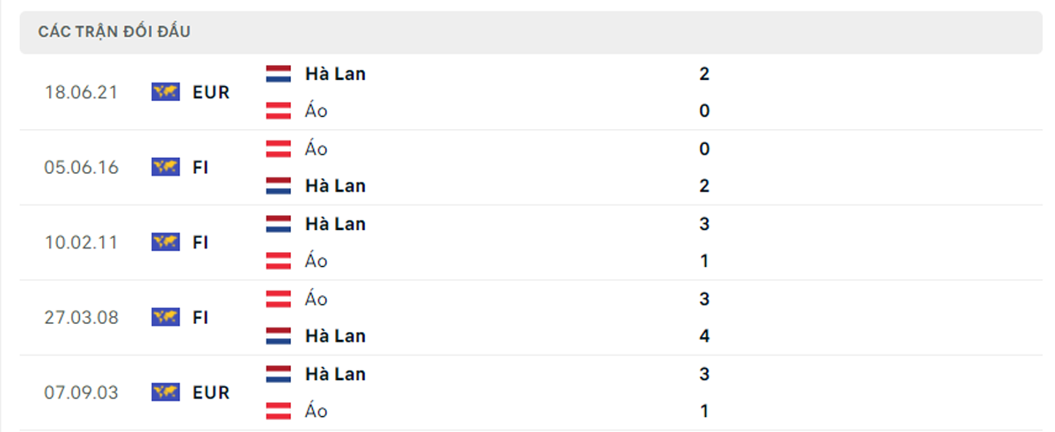Viewport: 1055px width, 432px height.
Task: Open Áo team in the 05.06.16 match
Action: [x=316, y=149]
